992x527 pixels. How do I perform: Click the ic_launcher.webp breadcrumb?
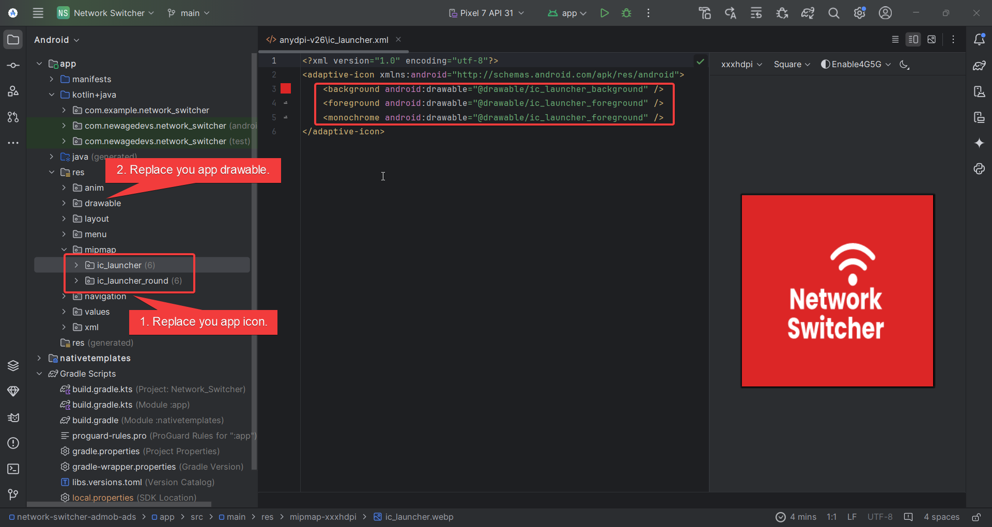[413, 517]
